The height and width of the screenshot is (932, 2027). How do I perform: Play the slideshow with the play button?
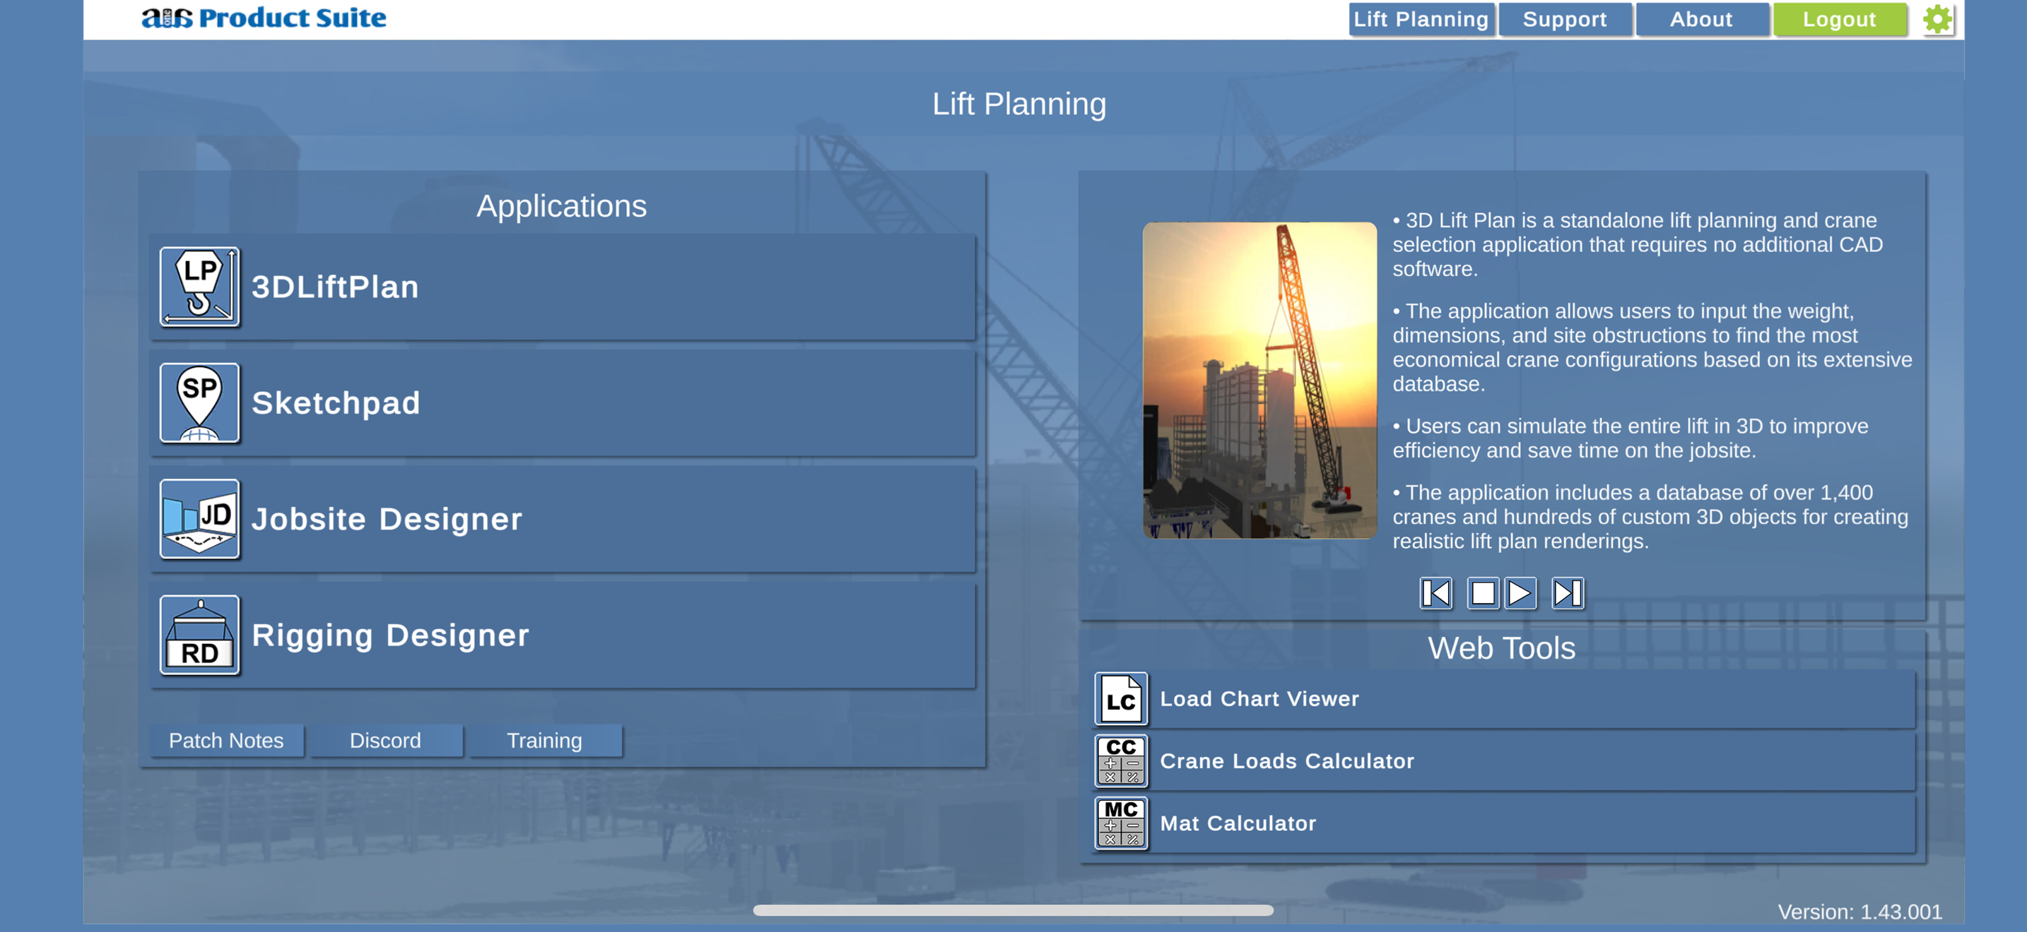[x=1521, y=593]
